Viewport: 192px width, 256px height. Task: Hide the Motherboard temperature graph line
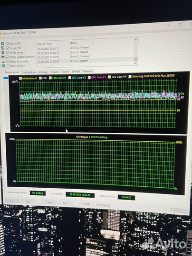20,78
